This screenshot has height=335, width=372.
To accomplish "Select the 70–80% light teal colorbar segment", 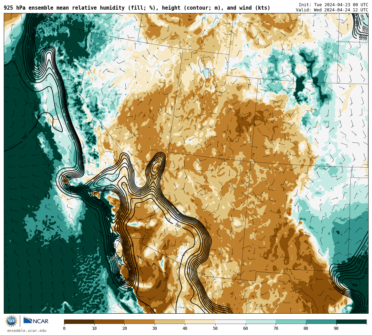I will [291, 322].
